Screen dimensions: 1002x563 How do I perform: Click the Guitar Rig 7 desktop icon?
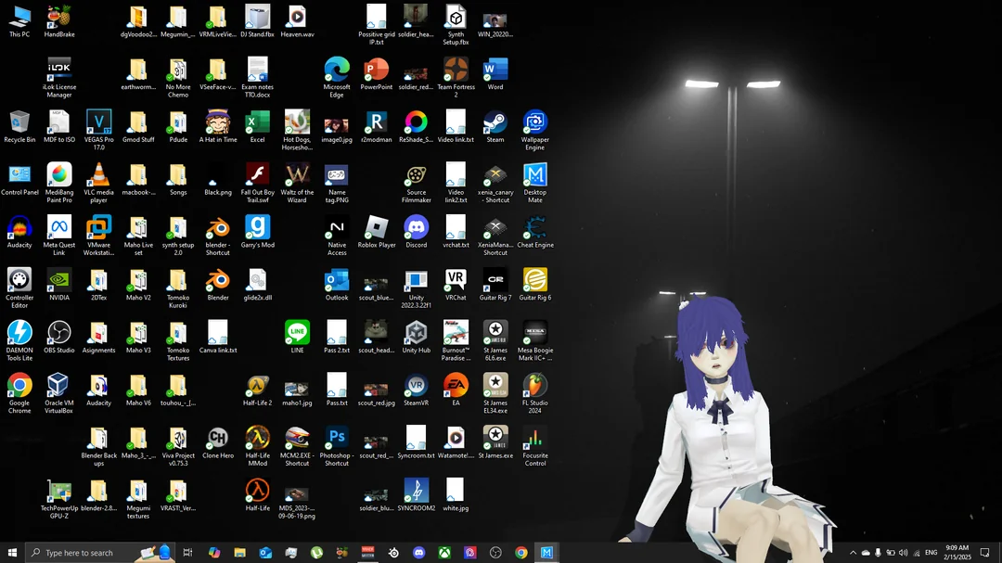point(495,284)
